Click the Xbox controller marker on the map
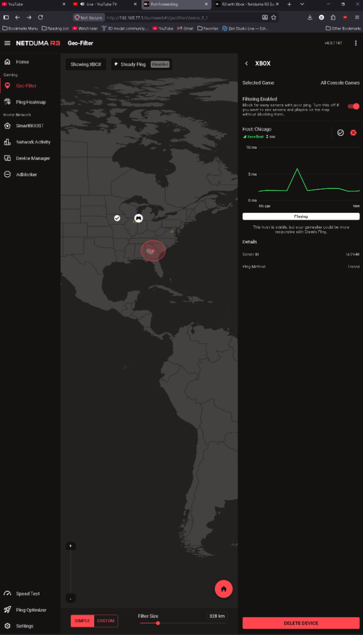Image resolution: width=363 pixels, height=635 pixels. pos(138,218)
